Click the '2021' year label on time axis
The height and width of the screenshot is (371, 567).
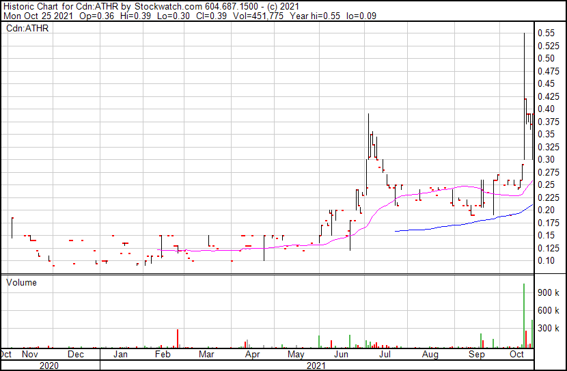point(316,366)
